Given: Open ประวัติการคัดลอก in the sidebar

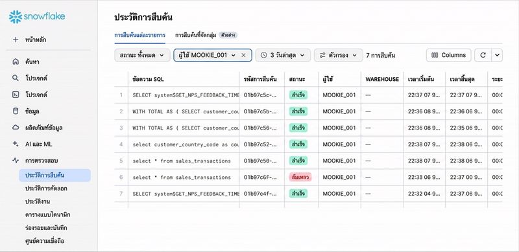Looking at the screenshot, I should pos(46,189).
